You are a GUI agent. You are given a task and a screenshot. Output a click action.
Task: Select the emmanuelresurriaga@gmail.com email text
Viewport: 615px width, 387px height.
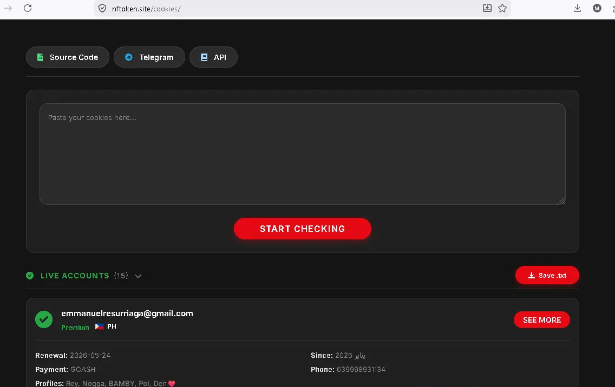pos(127,313)
